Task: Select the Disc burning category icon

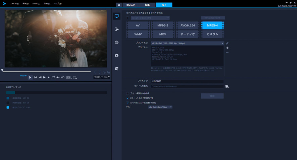Action: pos(117,56)
